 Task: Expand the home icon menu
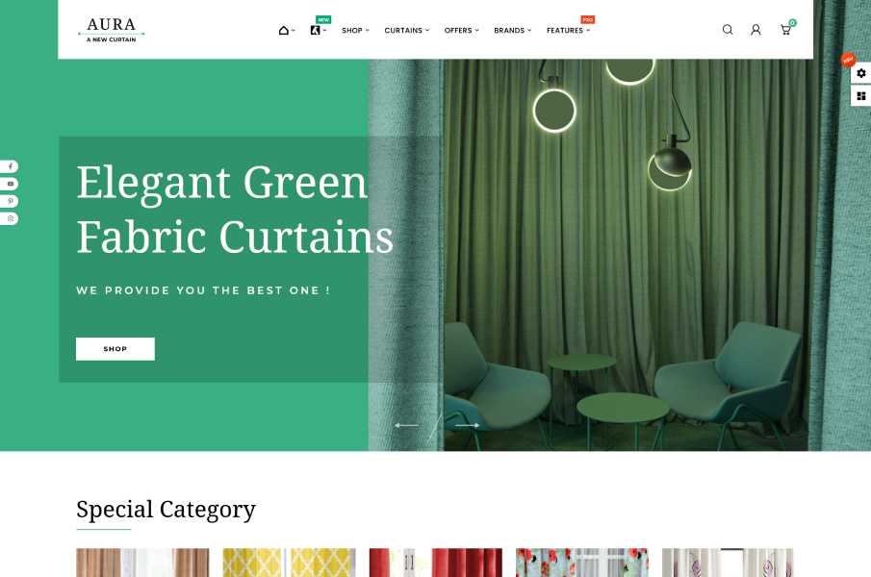(286, 31)
